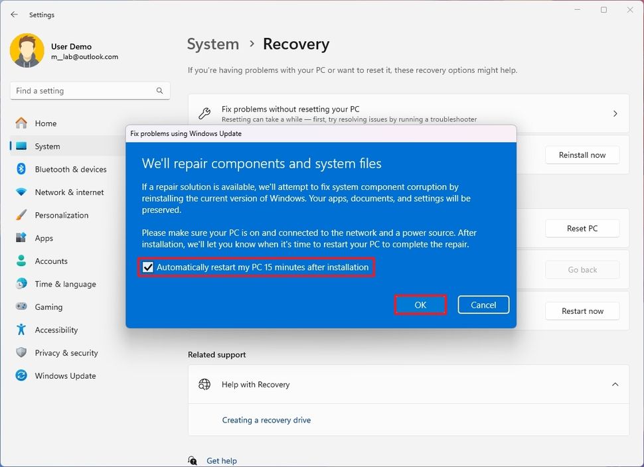Uncheck automatically restart my PC after installation
The height and width of the screenshot is (467, 644).
click(147, 267)
